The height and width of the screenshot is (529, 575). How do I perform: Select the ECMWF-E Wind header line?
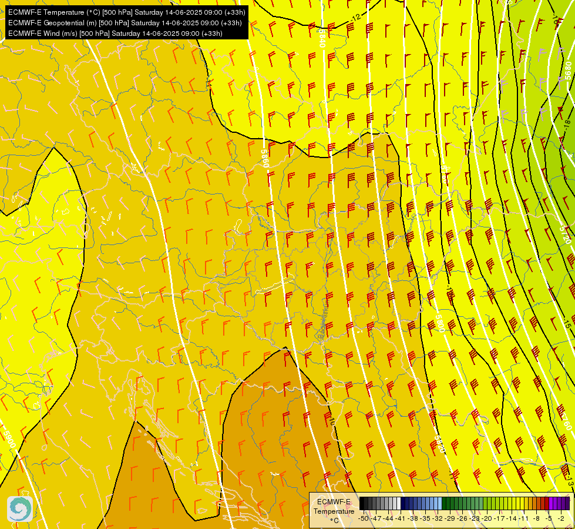[x=115, y=34]
